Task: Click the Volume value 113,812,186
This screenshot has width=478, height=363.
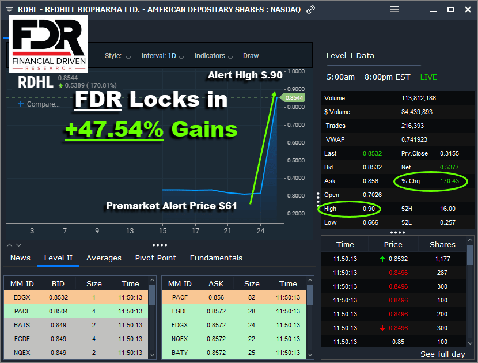Action: (x=419, y=98)
